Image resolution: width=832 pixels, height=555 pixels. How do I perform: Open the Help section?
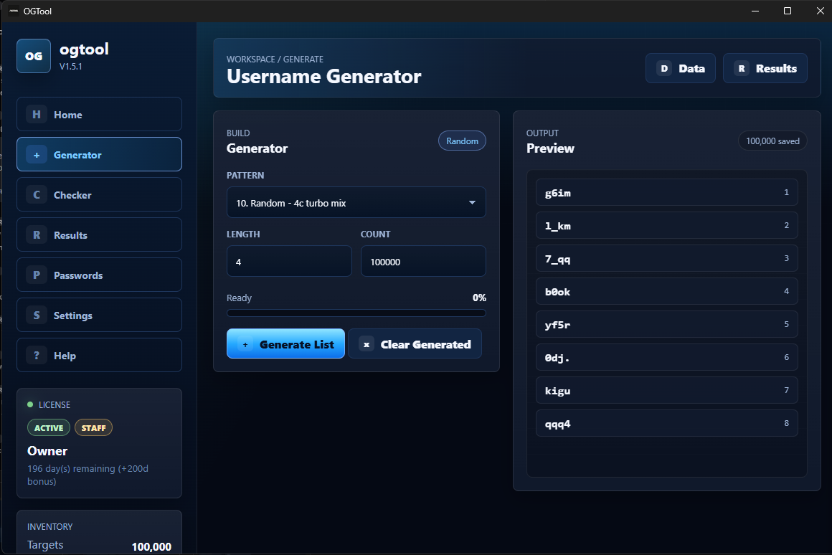coord(99,355)
